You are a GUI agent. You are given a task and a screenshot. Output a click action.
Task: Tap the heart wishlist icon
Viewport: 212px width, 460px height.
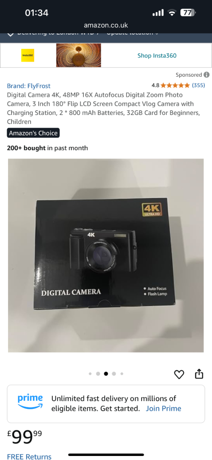(x=179, y=374)
